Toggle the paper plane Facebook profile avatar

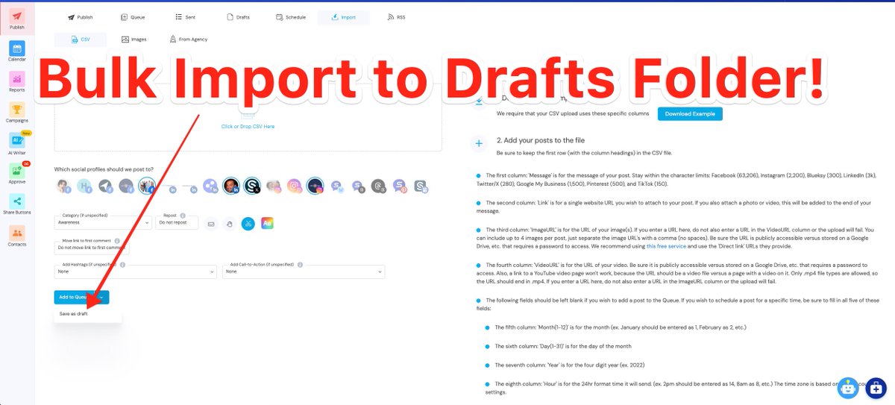click(x=105, y=186)
